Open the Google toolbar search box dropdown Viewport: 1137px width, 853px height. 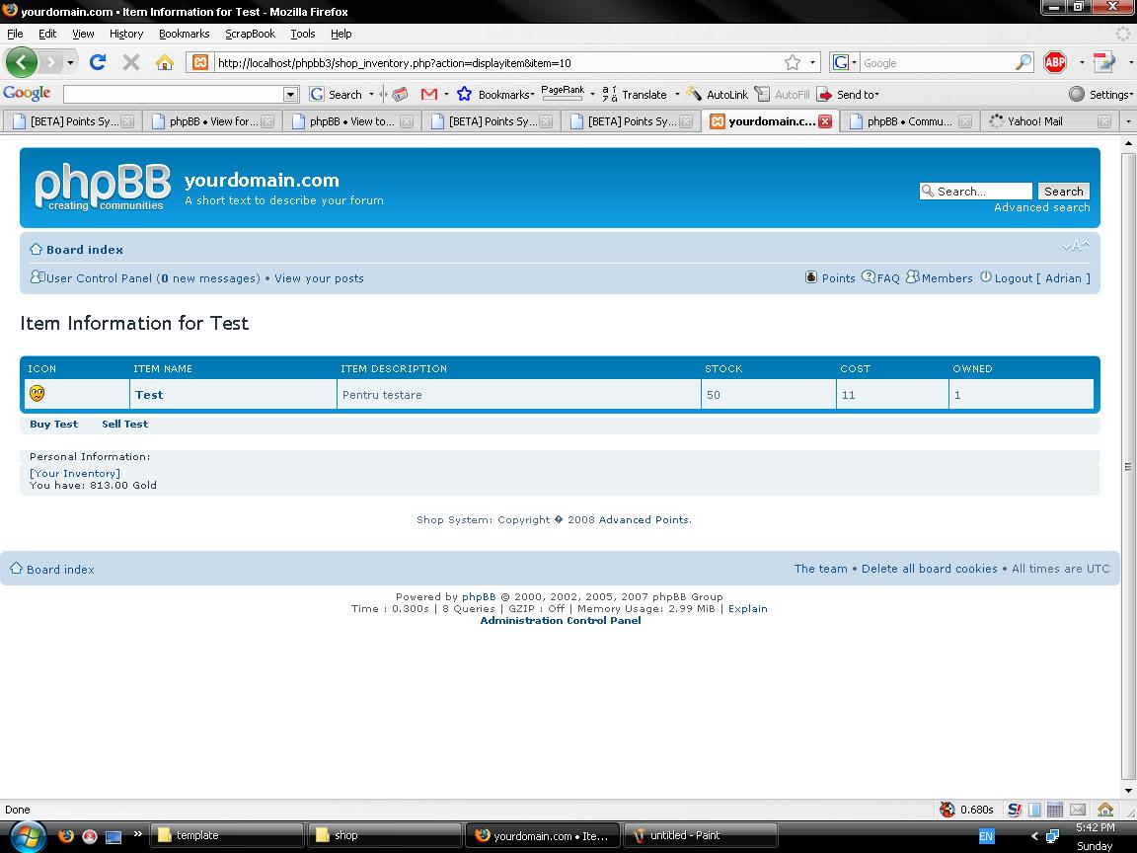click(290, 94)
